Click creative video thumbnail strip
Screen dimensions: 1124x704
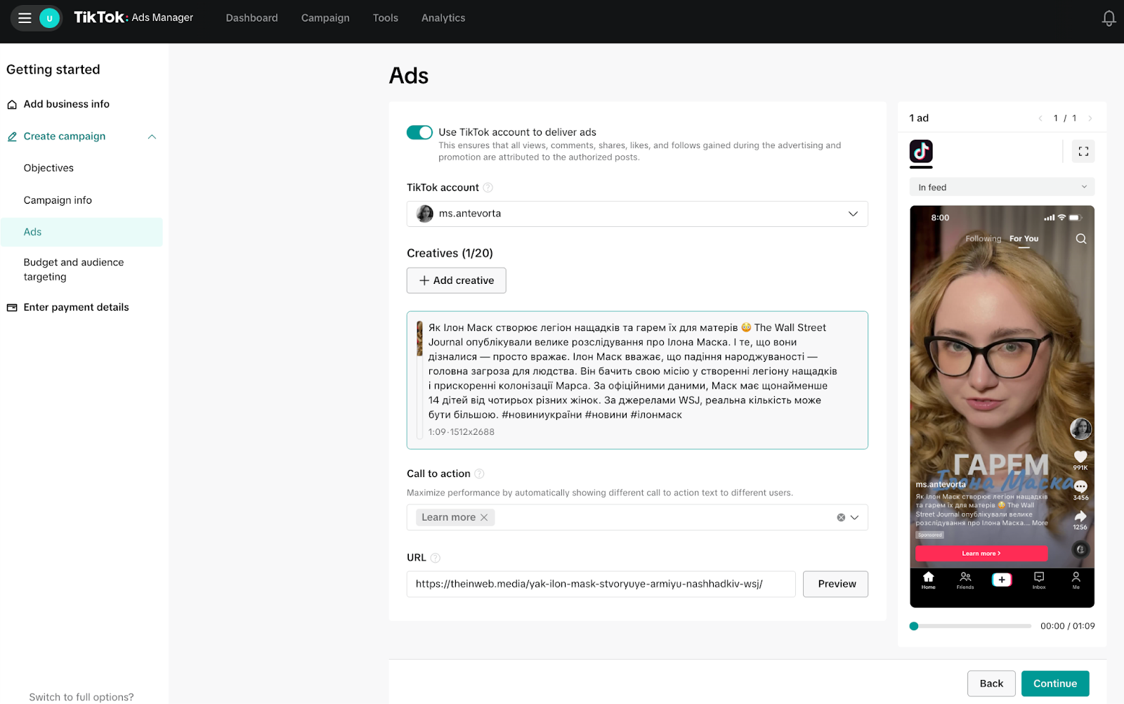(419, 339)
